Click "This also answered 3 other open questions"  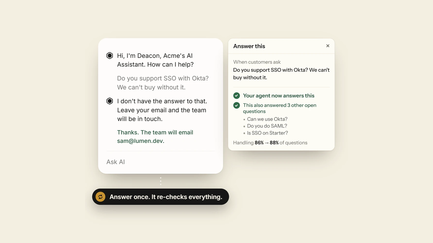(x=280, y=108)
